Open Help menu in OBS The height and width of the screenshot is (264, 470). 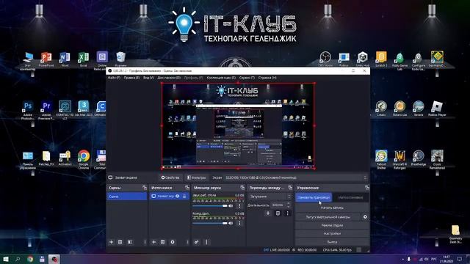(x=267, y=78)
